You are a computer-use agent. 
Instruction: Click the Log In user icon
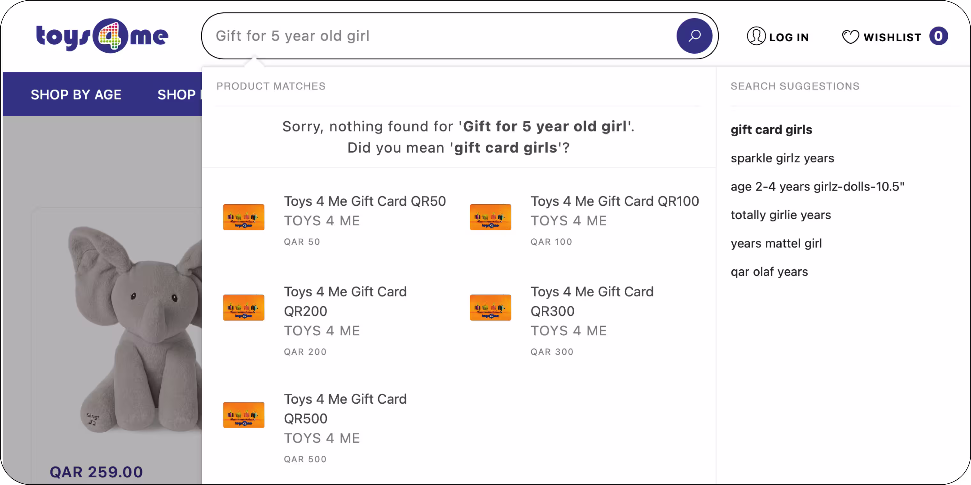click(756, 36)
